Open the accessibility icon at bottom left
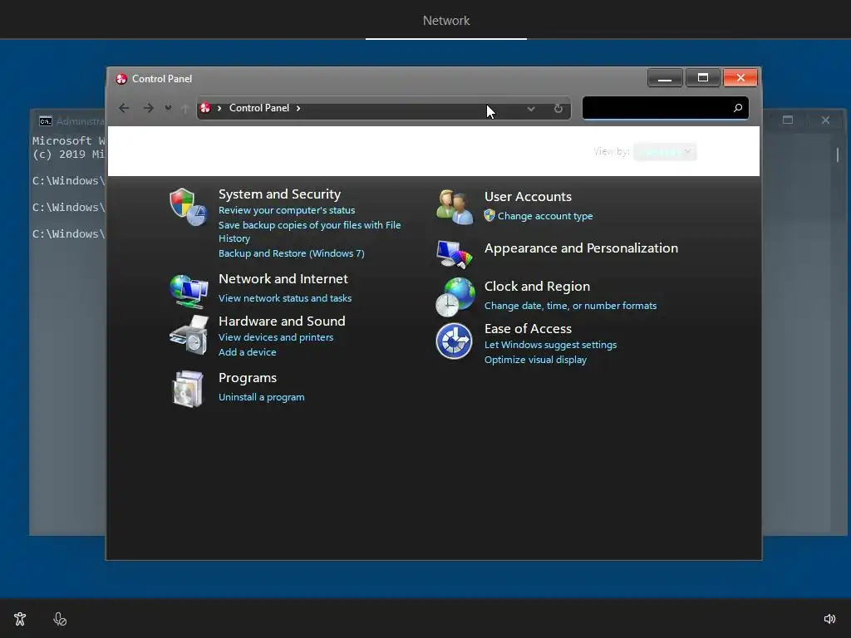The height and width of the screenshot is (638, 851). pos(20,619)
